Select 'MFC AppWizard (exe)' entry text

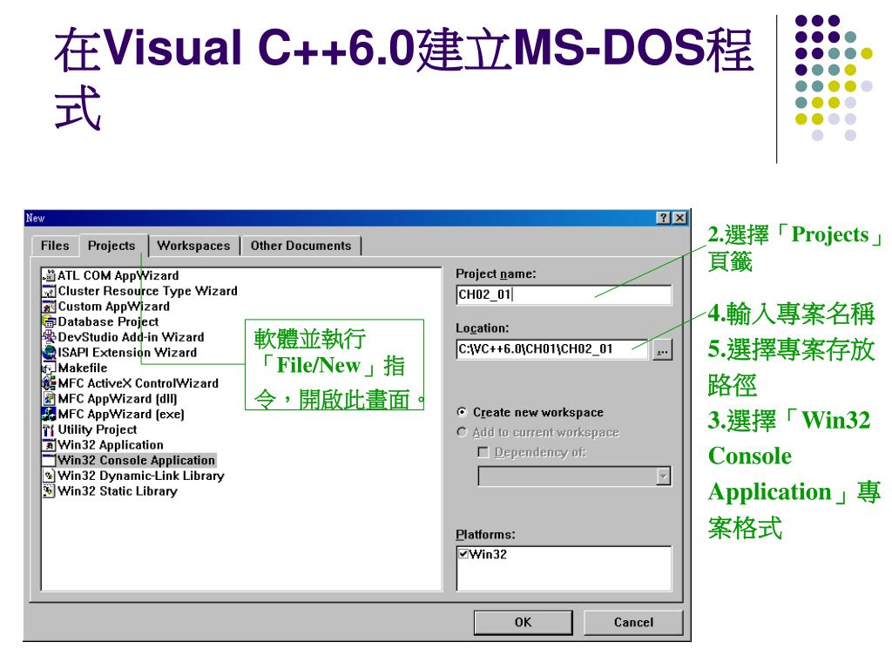[x=121, y=414]
